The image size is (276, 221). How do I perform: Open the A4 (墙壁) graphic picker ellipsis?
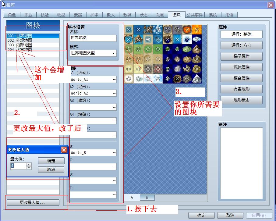[114, 121]
